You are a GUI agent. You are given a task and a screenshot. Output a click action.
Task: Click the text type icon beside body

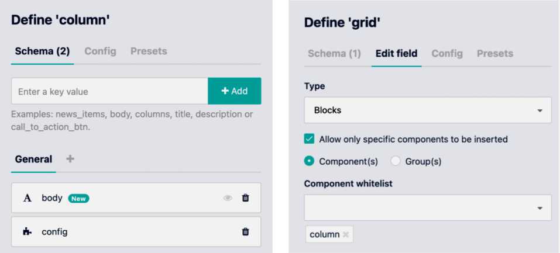(27, 198)
